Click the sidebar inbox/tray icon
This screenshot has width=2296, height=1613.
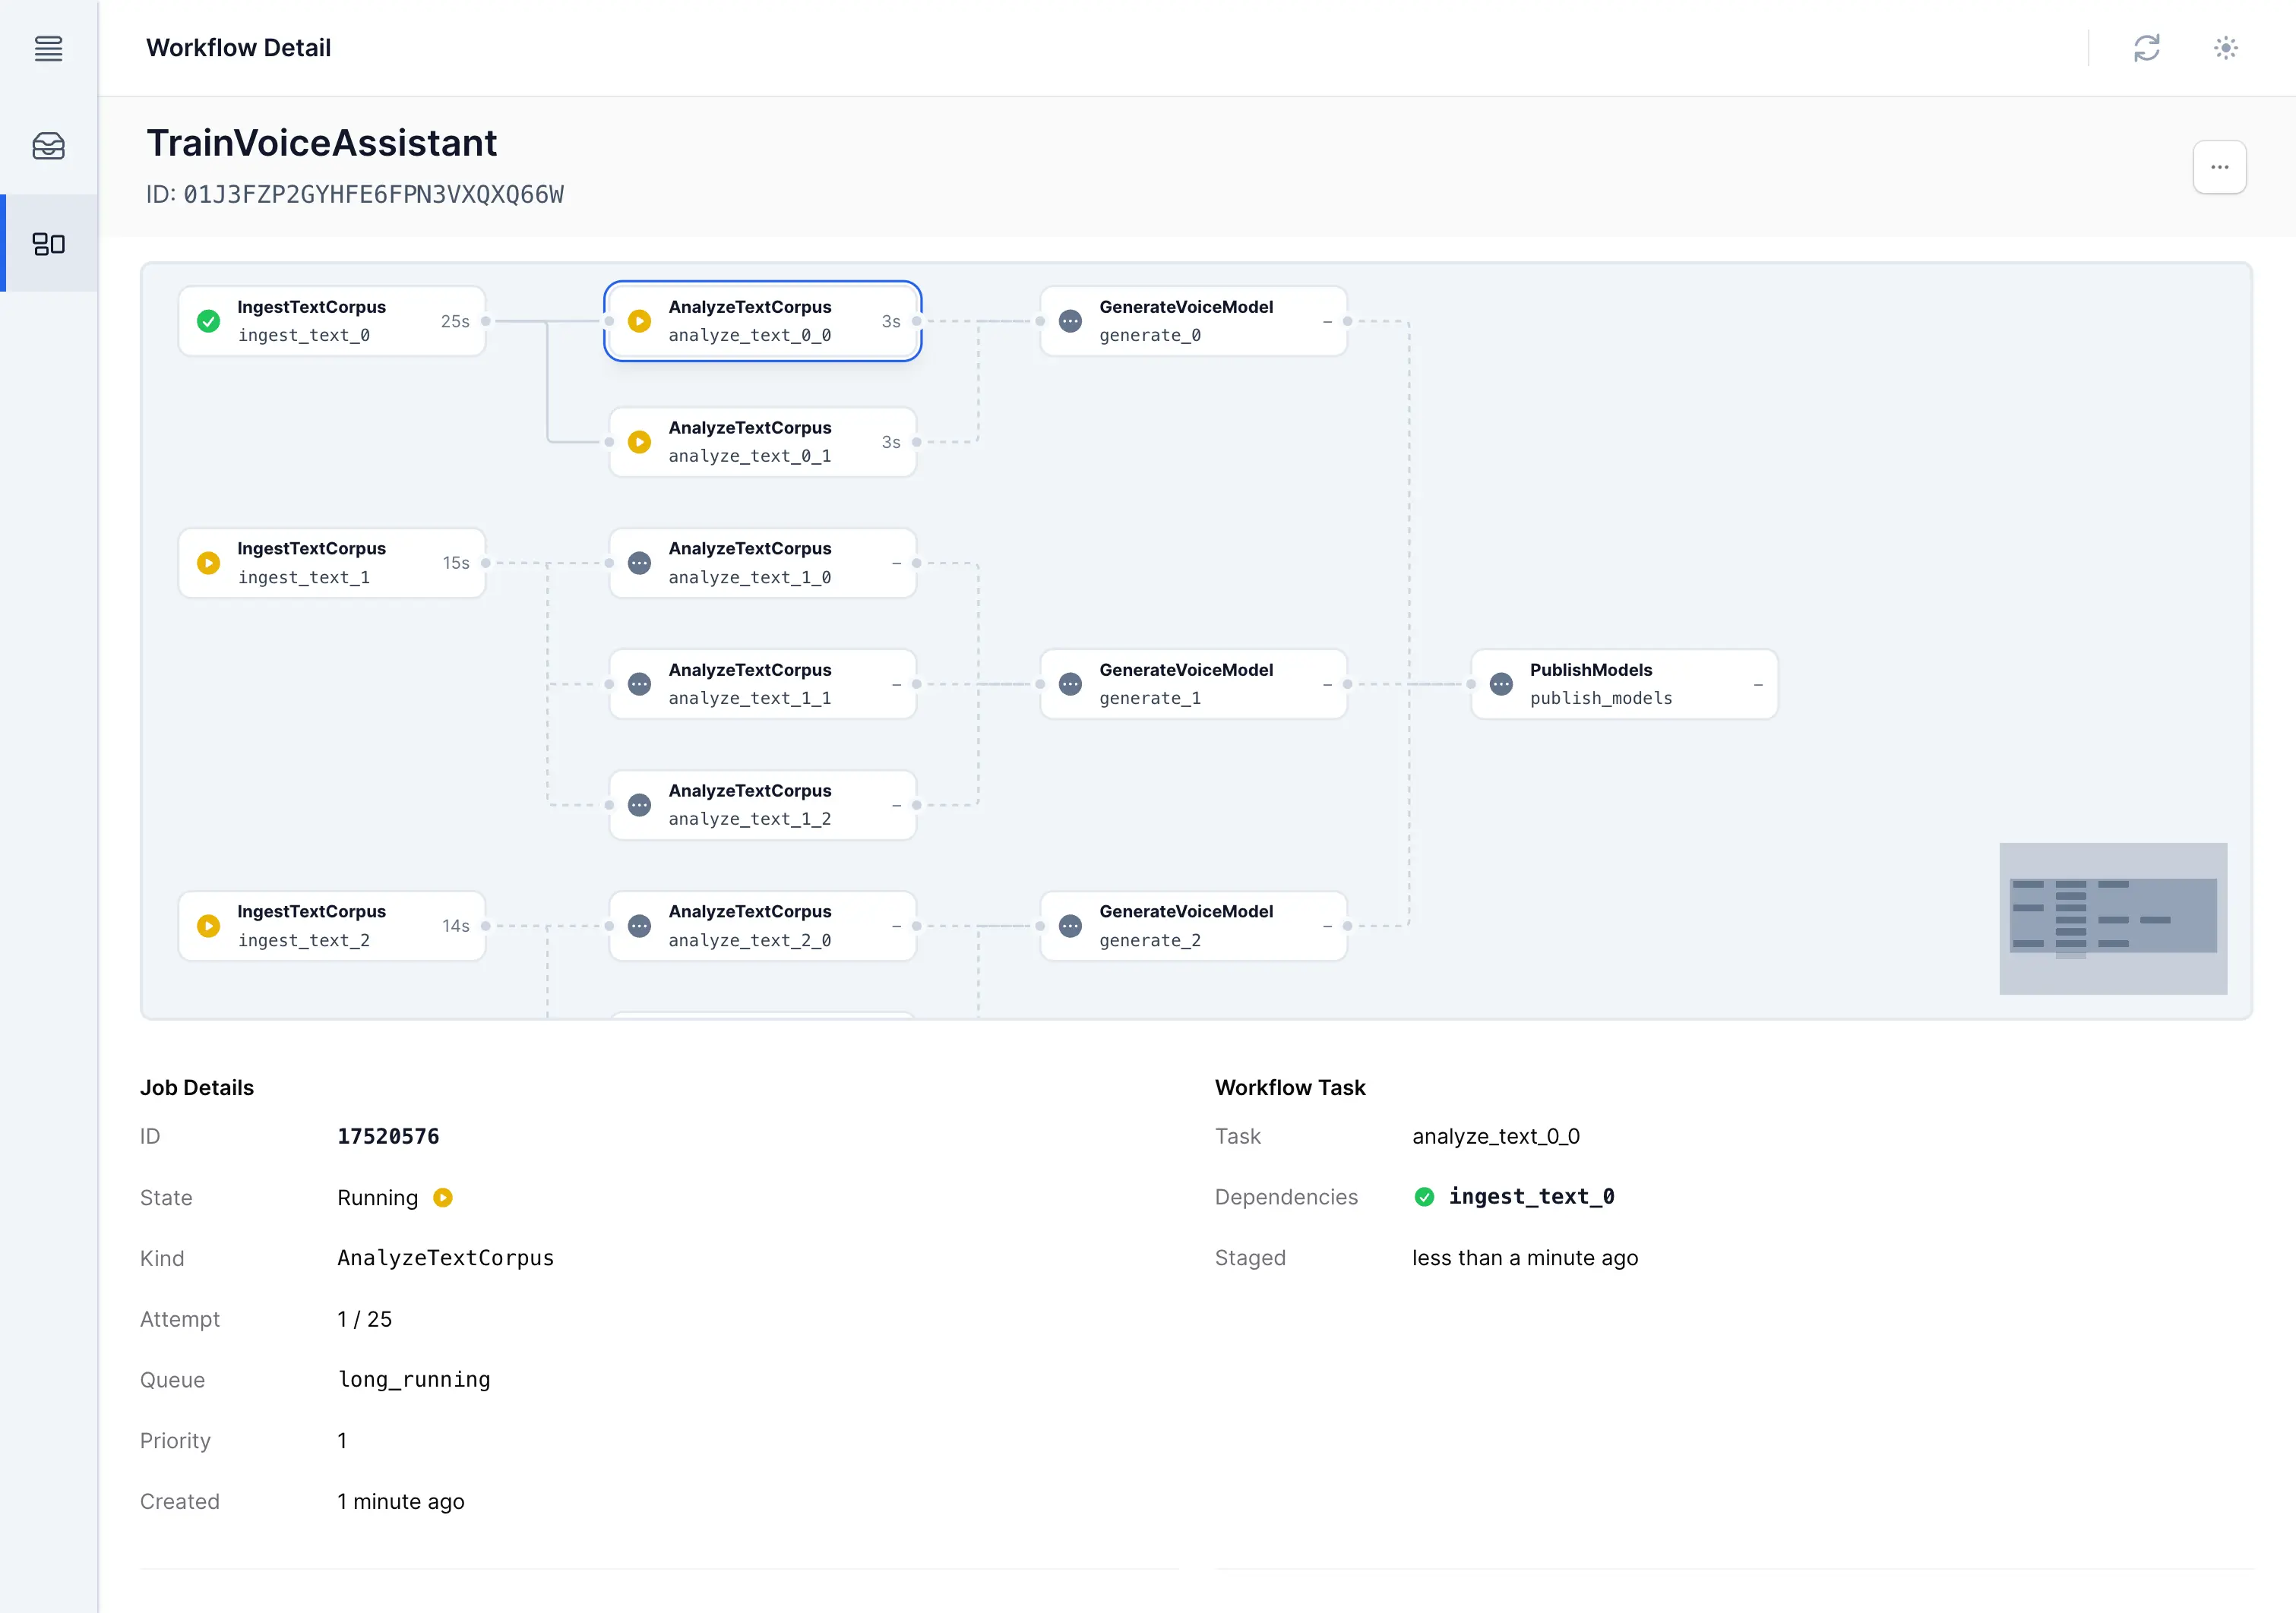[x=49, y=147]
